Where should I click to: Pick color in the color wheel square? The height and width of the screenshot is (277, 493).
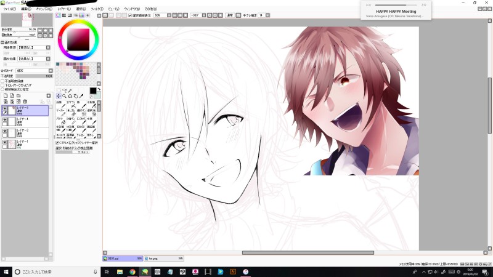pyautogui.click(x=78, y=39)
